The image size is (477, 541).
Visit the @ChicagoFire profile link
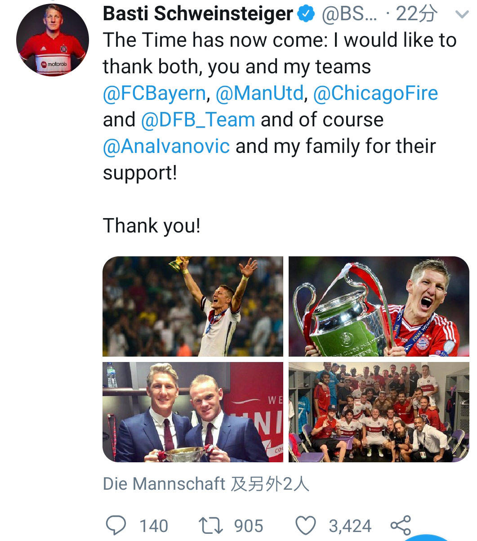(375, 93)
